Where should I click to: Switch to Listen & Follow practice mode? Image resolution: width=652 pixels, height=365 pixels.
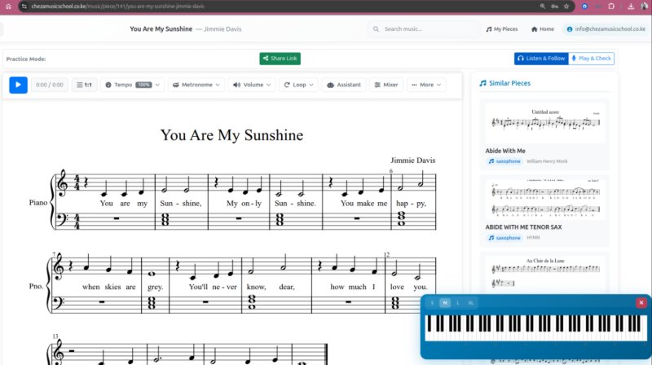click(541, 59)
